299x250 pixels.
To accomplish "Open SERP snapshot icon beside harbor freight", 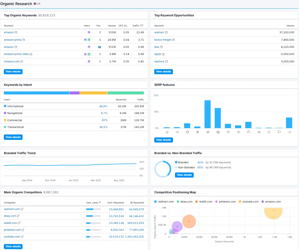I will click(173, 40).
